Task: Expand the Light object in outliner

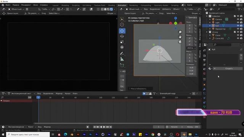Action: click(210, 22)
